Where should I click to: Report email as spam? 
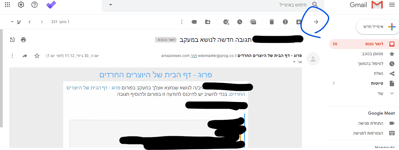point(285,22)
